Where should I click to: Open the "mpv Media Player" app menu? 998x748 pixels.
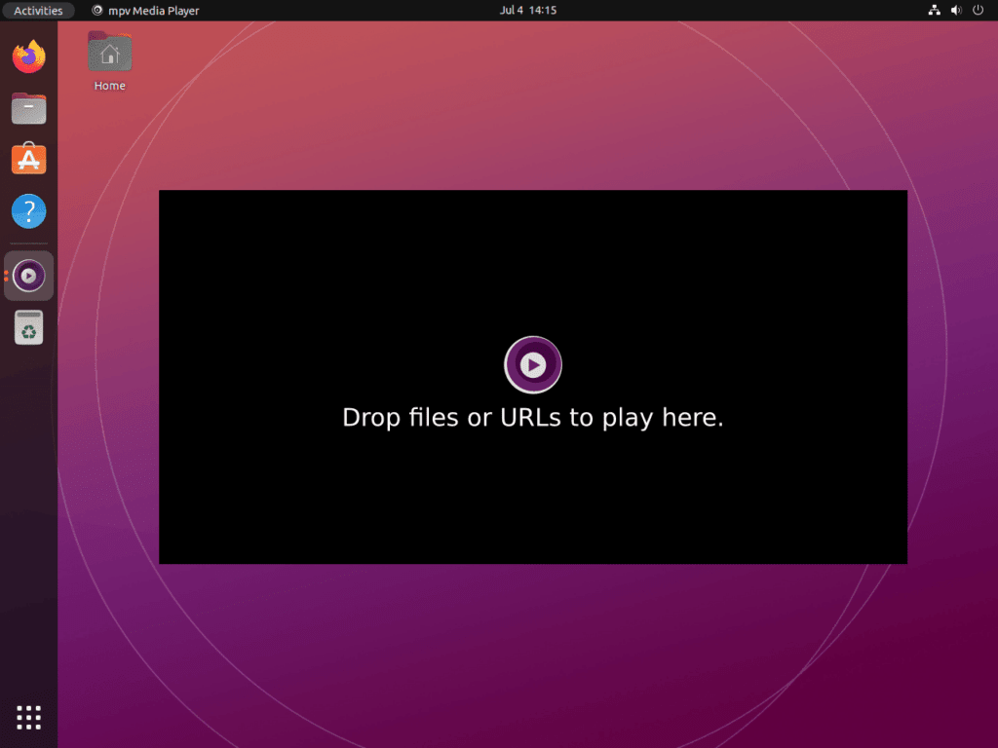[153, 11]
